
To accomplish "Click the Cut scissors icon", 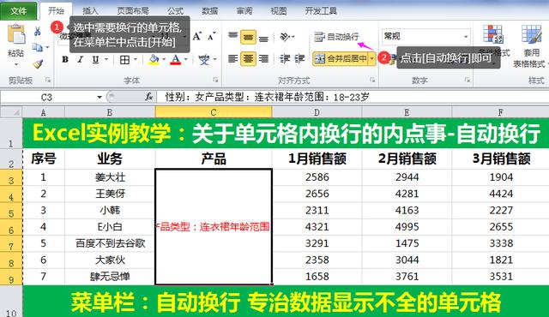I will coord(37,32).
